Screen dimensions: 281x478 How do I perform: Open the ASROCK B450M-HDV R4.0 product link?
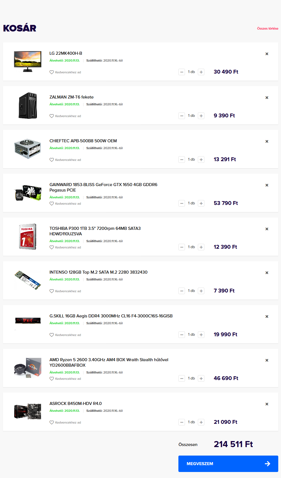76,404
